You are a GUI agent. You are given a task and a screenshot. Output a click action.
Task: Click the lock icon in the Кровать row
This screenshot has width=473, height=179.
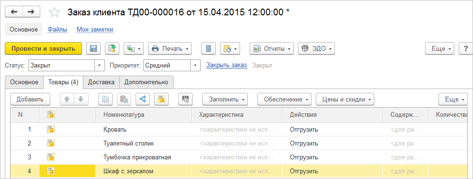point(50,130)
